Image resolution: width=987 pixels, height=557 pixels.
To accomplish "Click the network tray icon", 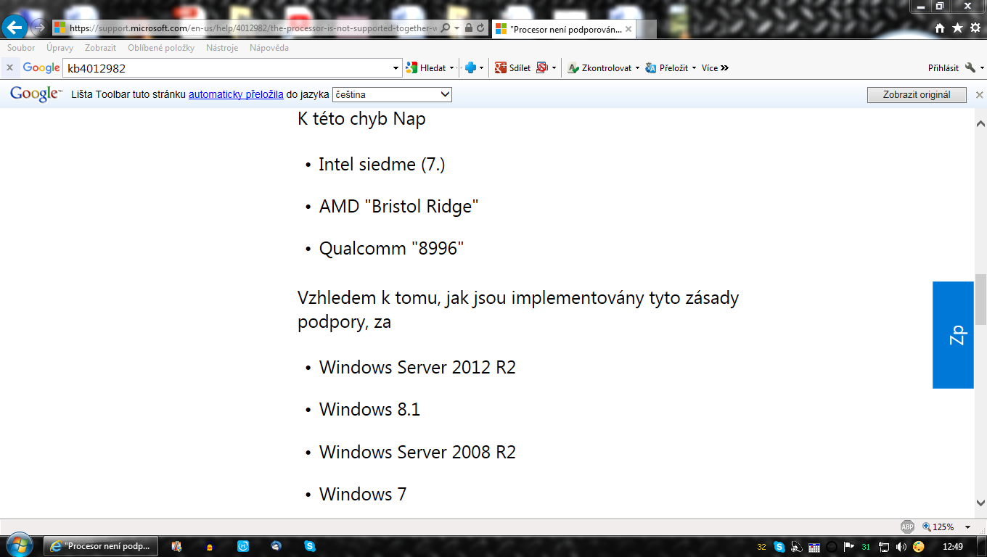I will 884,547.
